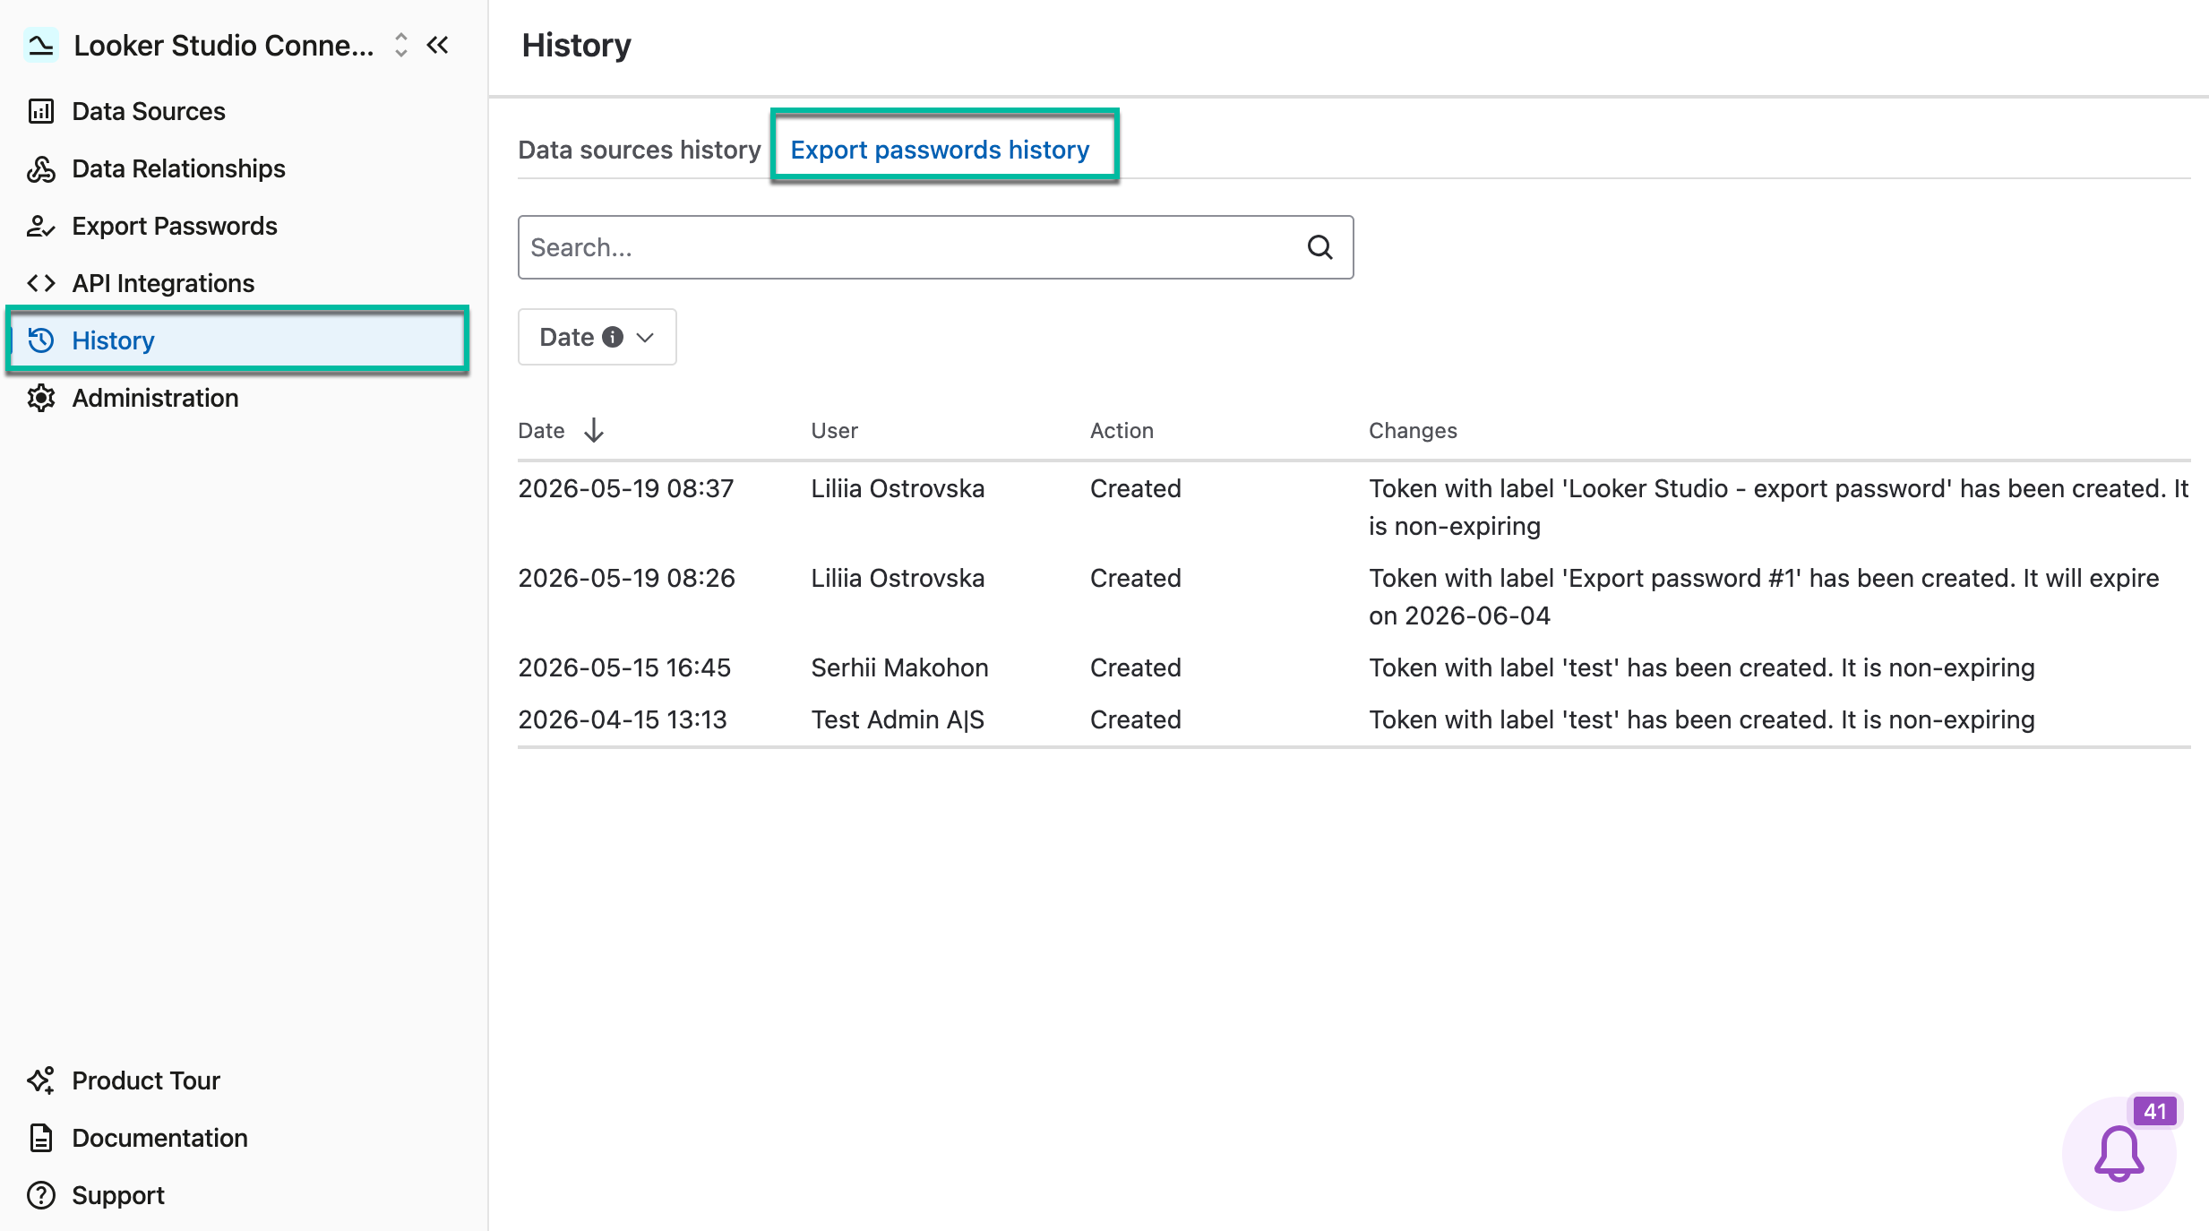Screen dimensions: 2209x1231
Task: Open the Administration page
Action: click(155, 398)
